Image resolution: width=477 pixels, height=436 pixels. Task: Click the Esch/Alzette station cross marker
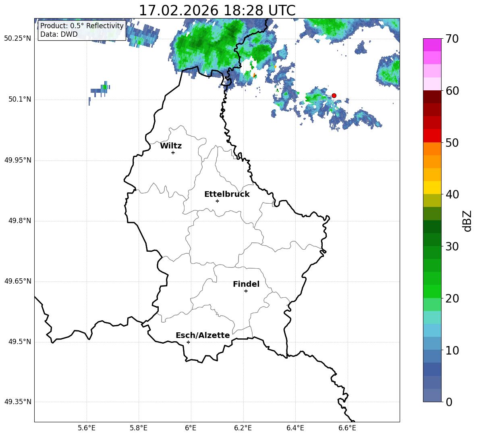pyautogui.click(x=188, y=342)
